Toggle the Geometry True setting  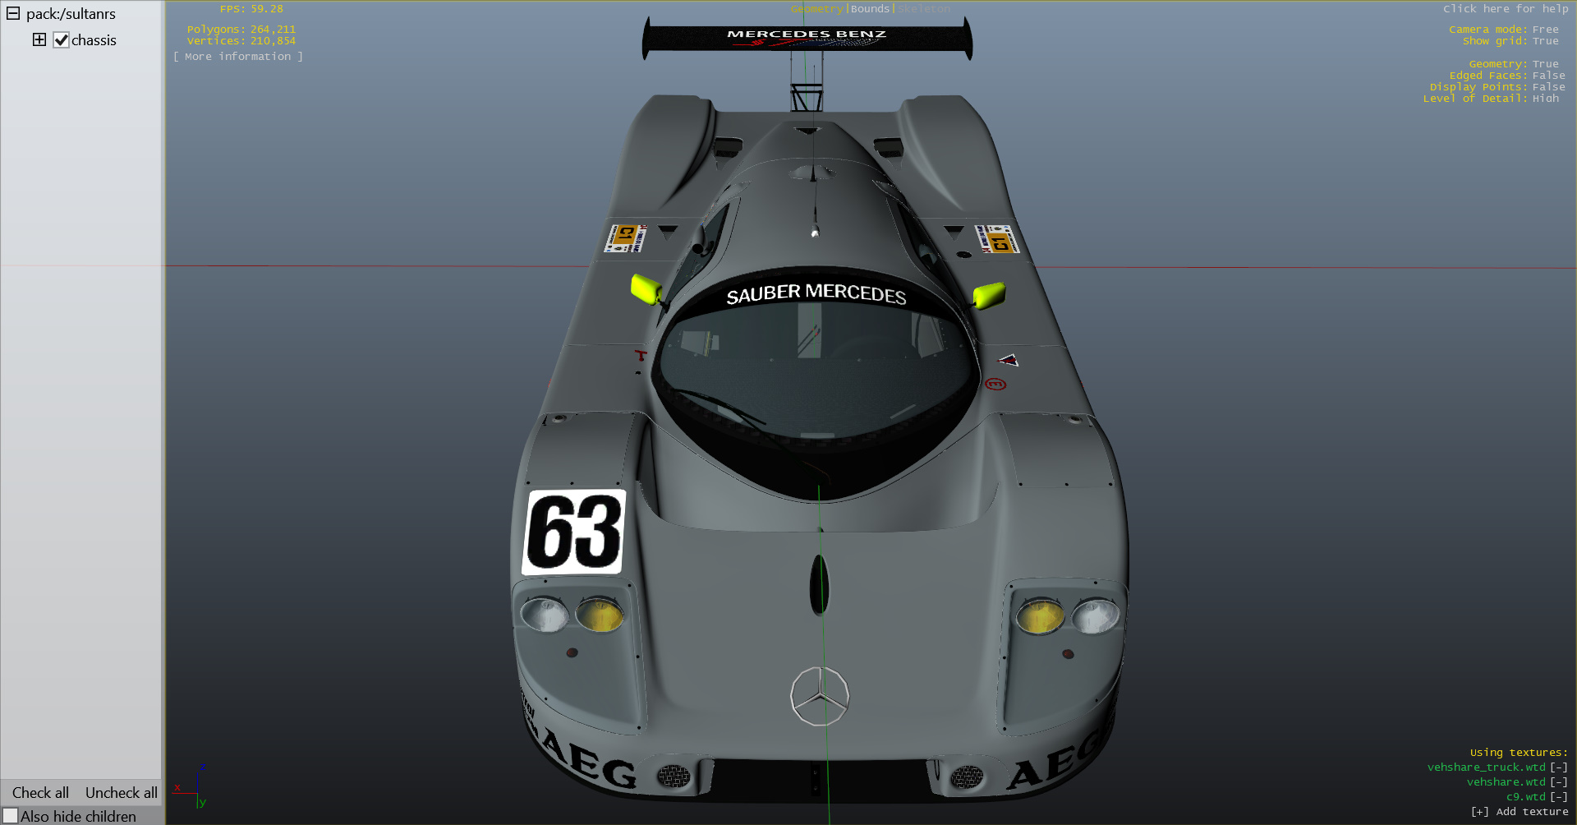pos(1513,63)
